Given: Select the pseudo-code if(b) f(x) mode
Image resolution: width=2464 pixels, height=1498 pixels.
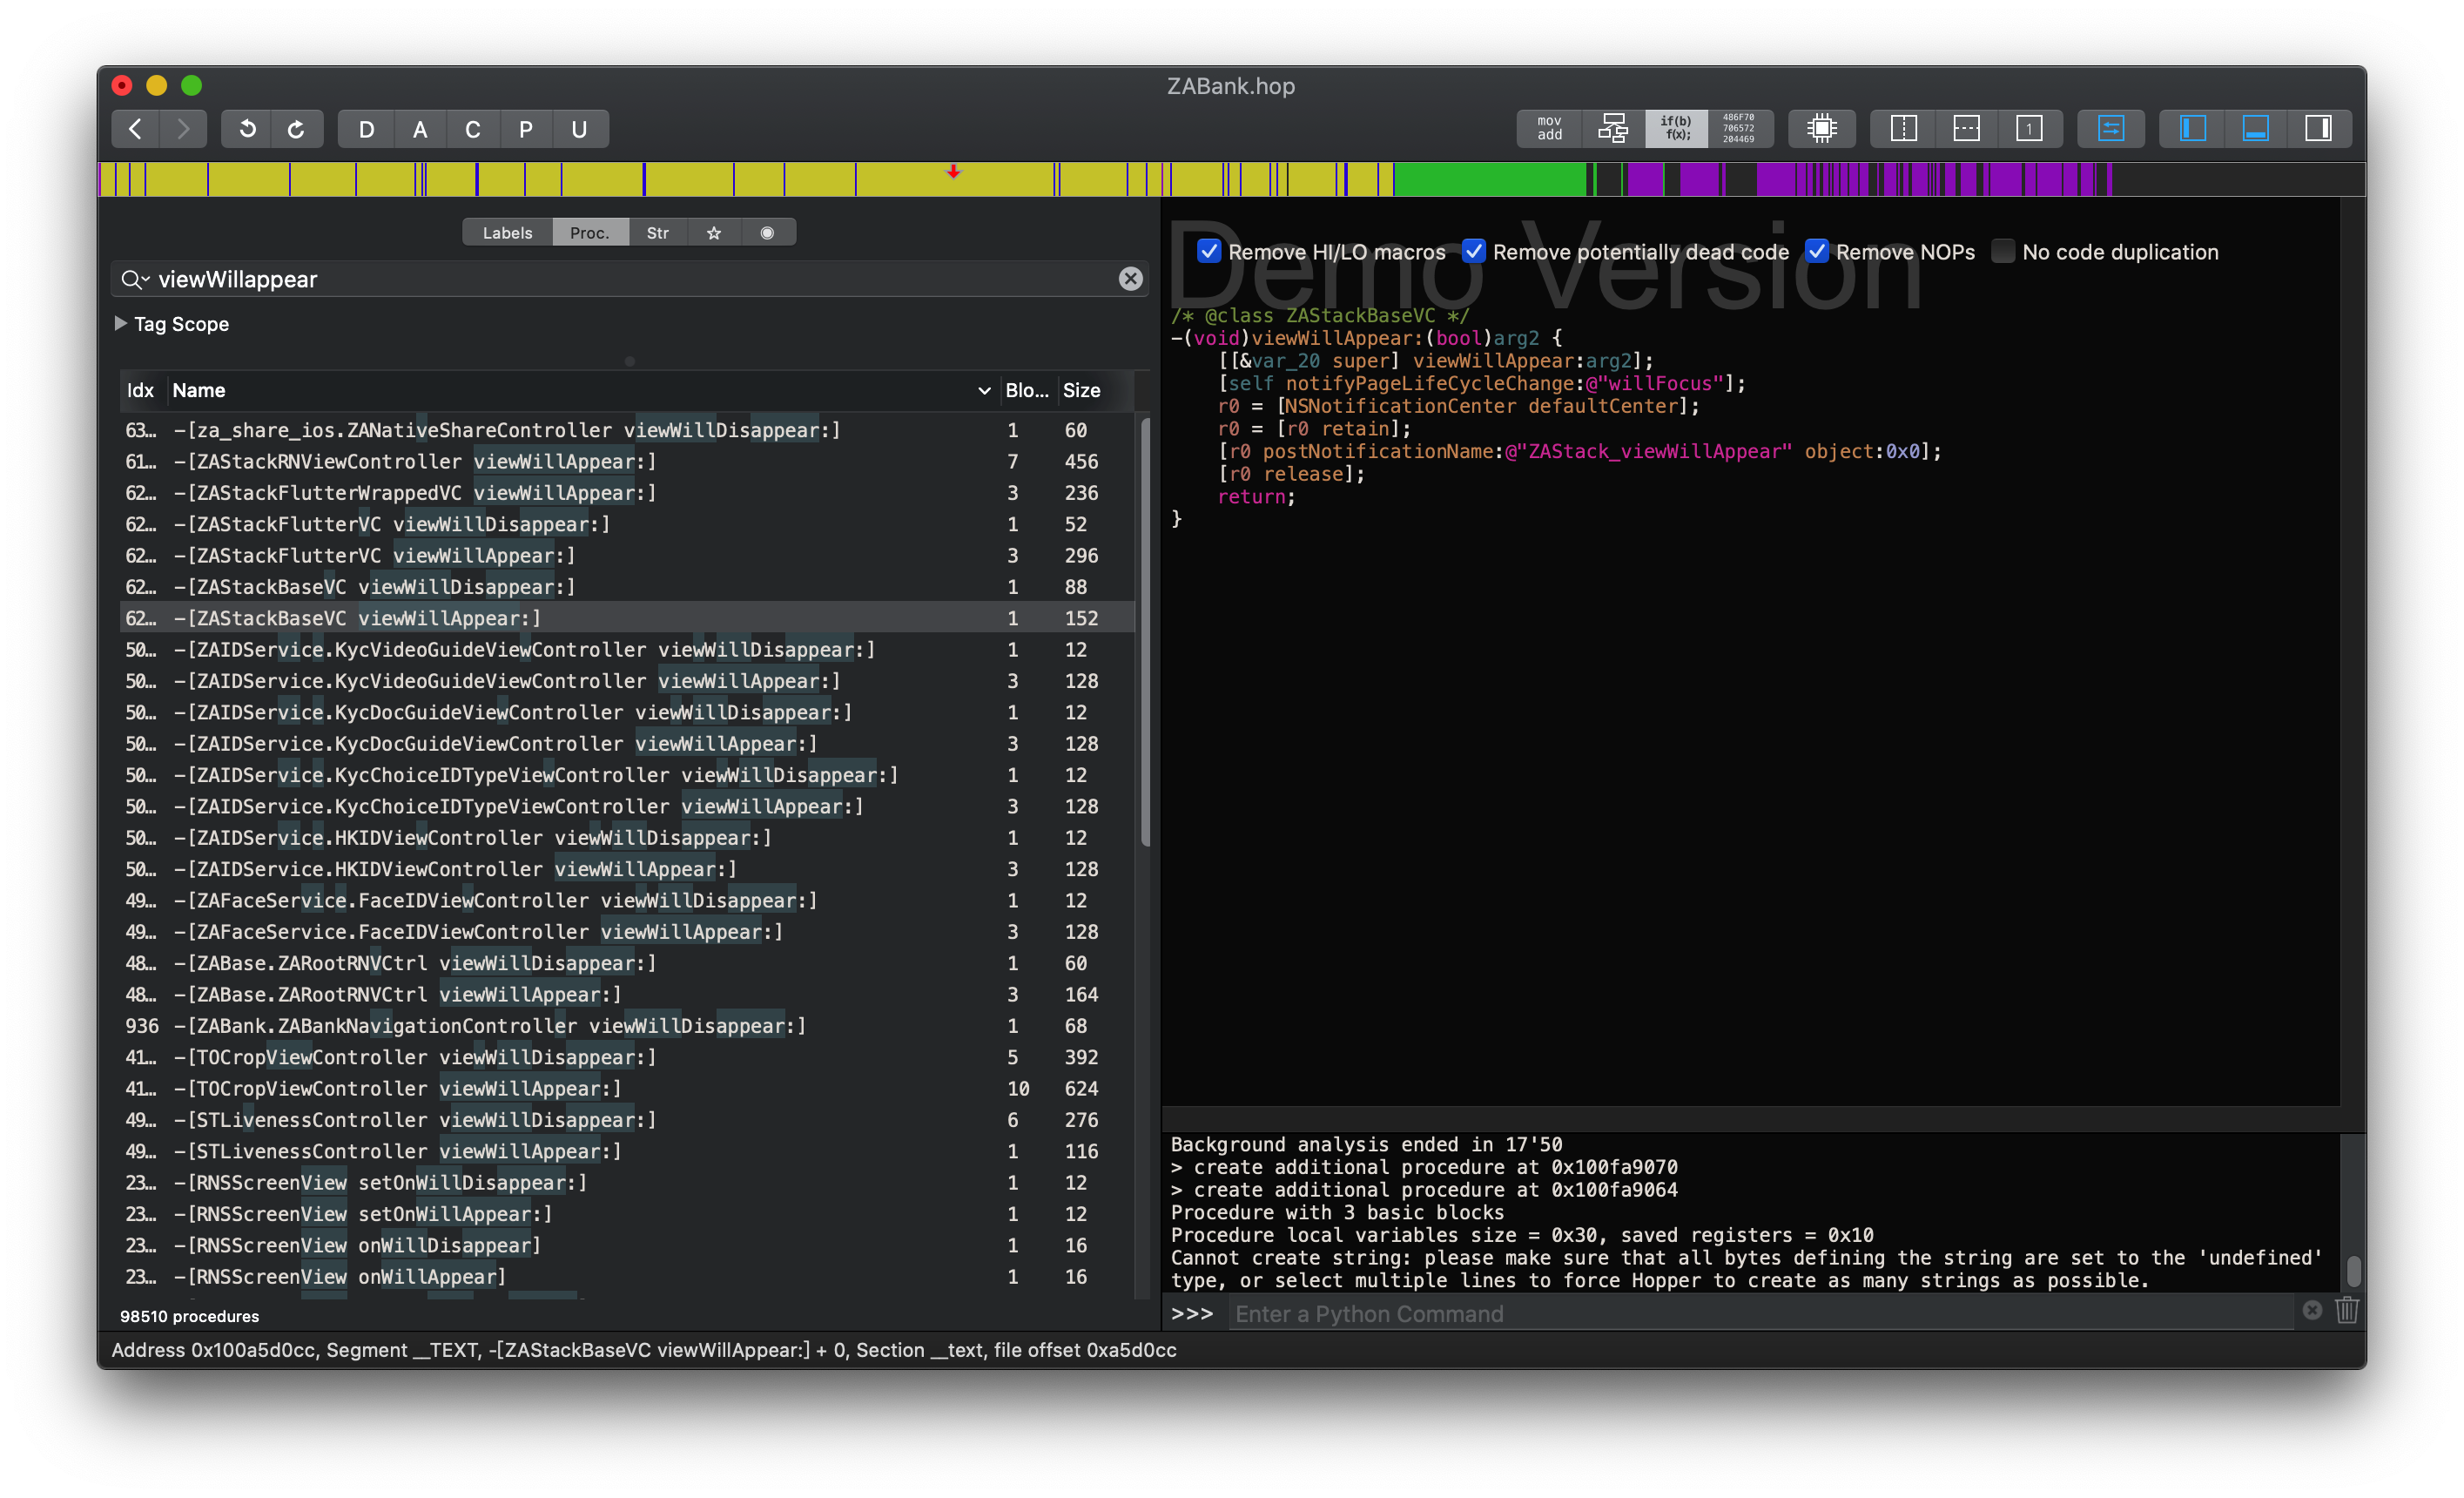Looking at the screenshot, I should pyautogui.click(x=1676, y=128).
